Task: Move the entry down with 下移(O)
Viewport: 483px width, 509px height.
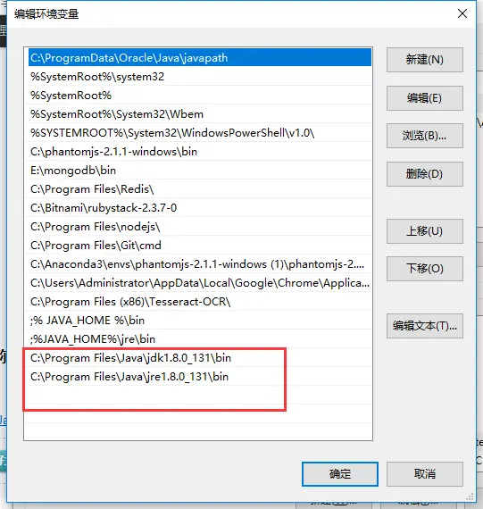Action: pos(425,269)
